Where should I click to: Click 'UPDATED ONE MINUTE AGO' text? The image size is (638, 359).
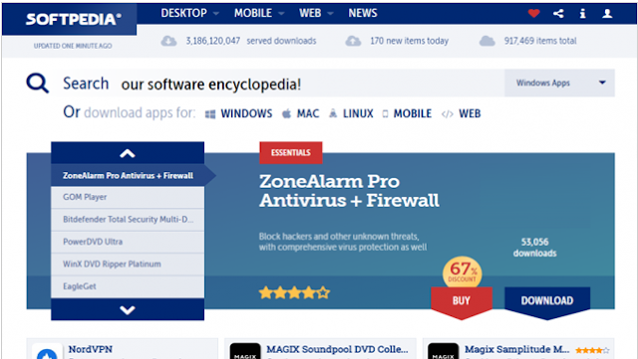(73, 46)
